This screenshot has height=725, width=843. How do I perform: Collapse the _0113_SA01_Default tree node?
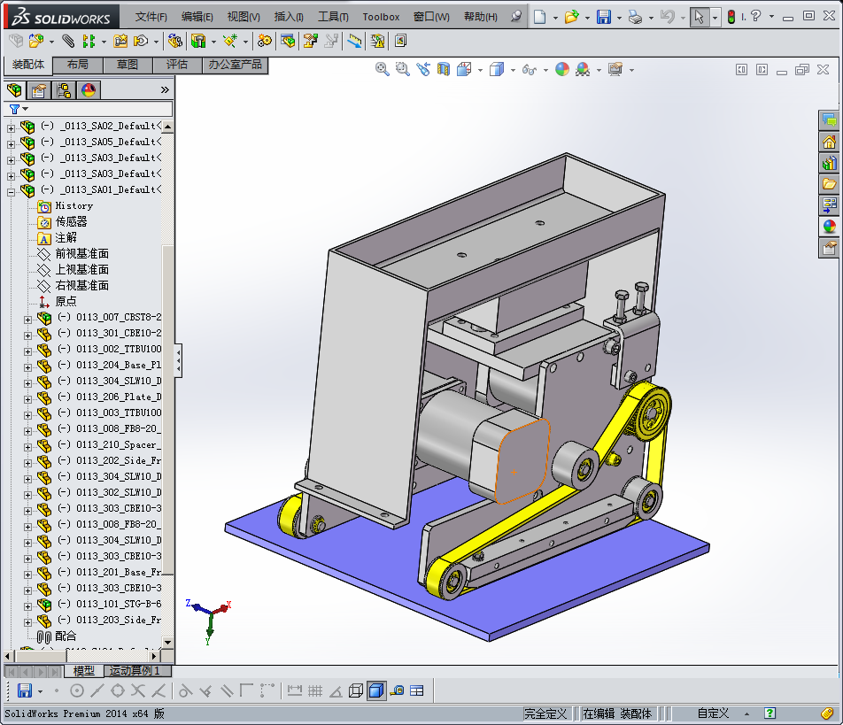tap(11, 190)
